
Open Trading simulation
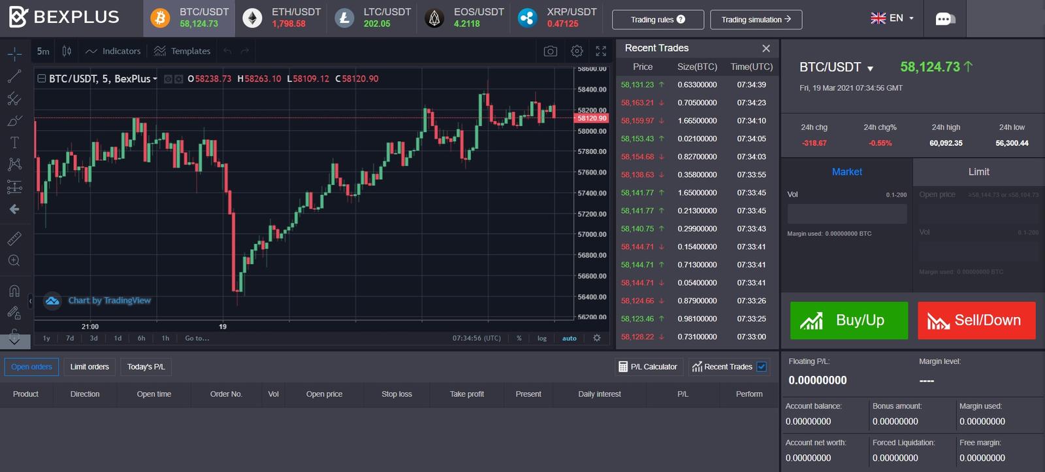click(x=756, y=20)
